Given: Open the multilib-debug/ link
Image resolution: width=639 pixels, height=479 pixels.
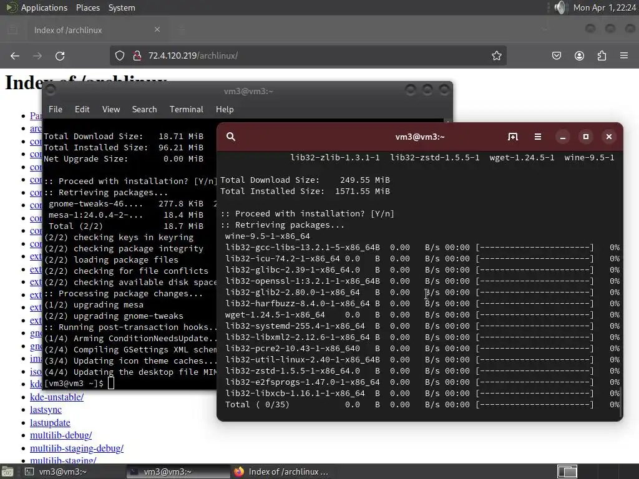Looking at the screenshot, I should pos(61,435).
